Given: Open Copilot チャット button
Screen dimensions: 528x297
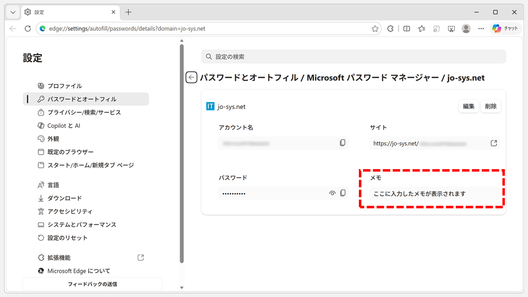Looking at the screenshot, I should coord(505,29).
